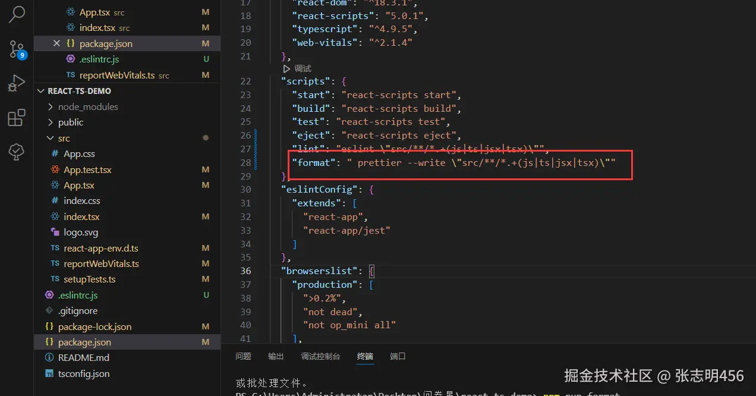
Task: Click the "eject" script line
Action: point(376,136)
